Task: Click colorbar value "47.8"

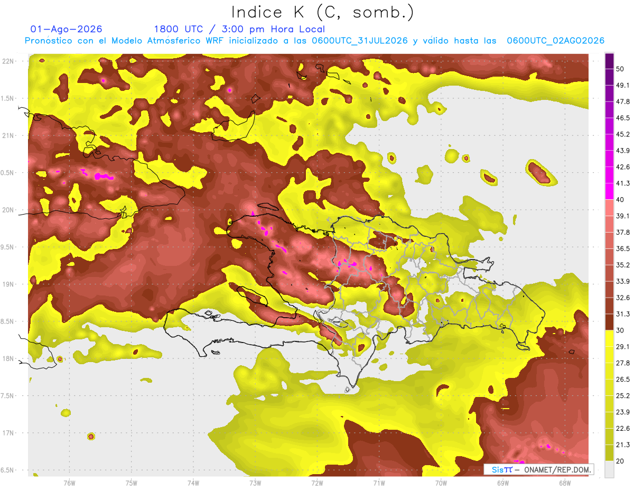Action: 623,101
